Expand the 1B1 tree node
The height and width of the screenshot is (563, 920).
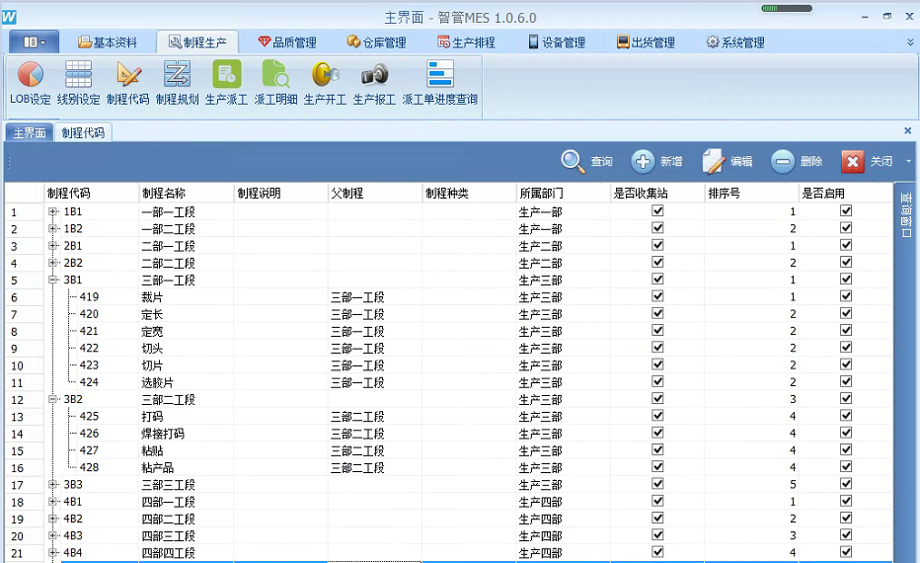pyautogui.click(x=52, y=211)
